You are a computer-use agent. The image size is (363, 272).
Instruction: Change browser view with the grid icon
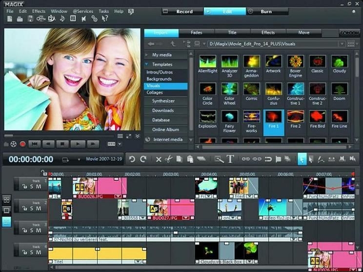351,44
